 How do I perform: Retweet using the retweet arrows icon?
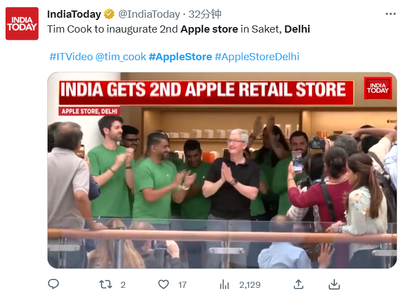coord(106,285)
